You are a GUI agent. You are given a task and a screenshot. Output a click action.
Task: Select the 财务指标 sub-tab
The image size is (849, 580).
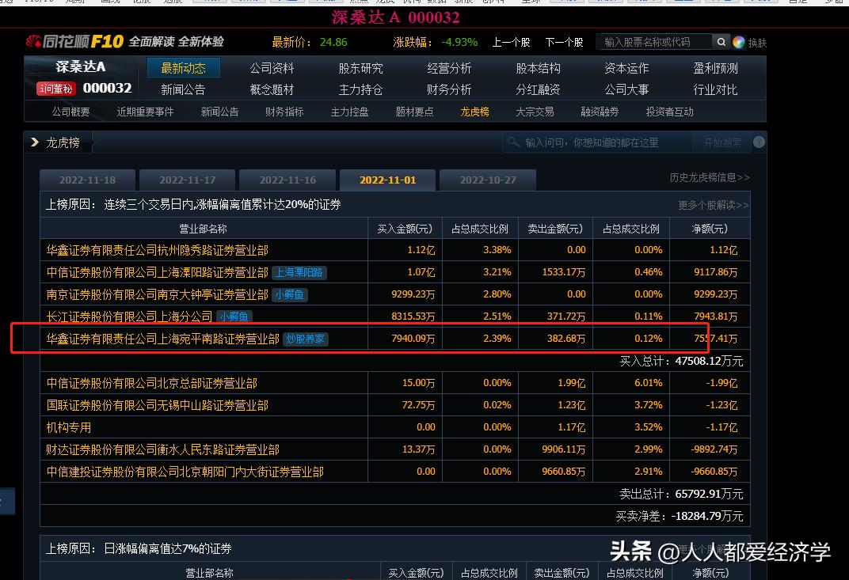[x=284, y=112]
